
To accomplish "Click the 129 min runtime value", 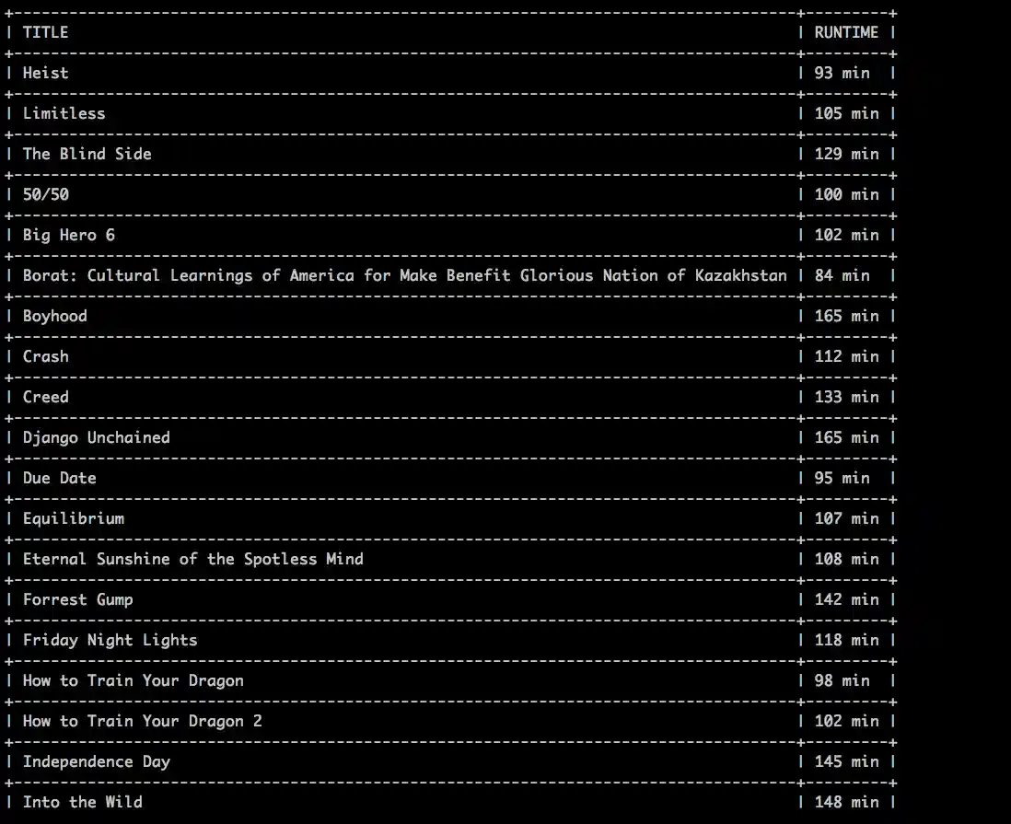I will [846, 154].
